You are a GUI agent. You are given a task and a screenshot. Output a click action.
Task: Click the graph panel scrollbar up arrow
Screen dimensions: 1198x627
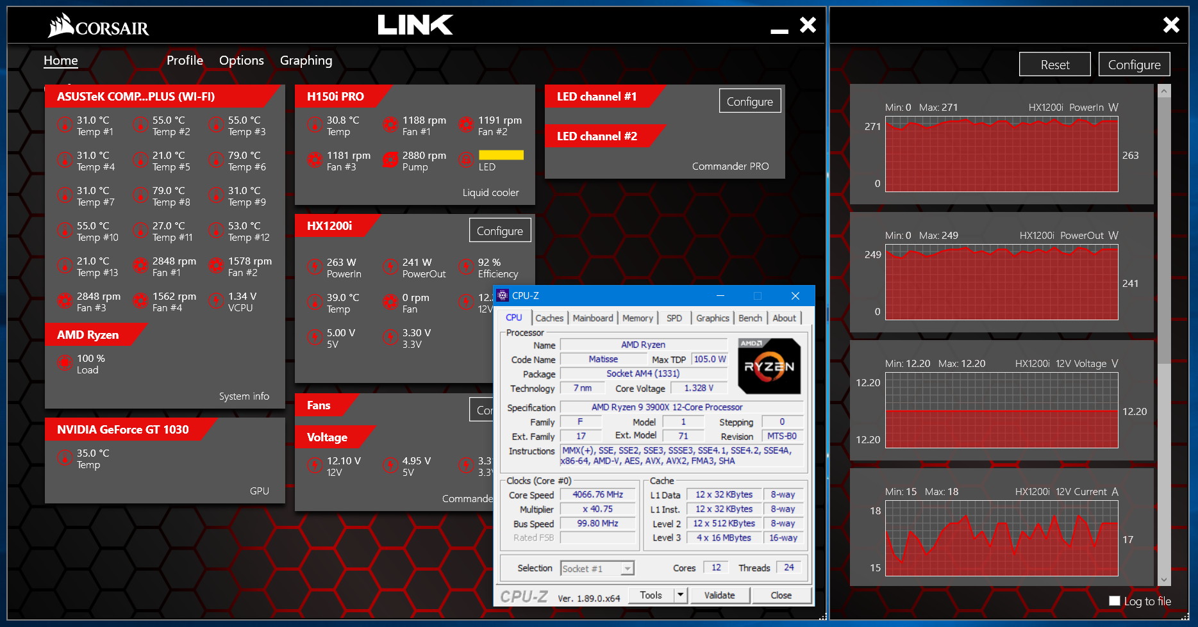pos(1165,91)
